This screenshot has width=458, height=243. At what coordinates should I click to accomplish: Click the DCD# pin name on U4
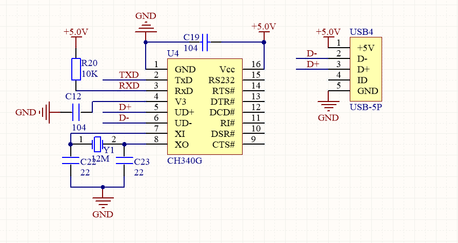pyautogui.click(x=222, y=112)
